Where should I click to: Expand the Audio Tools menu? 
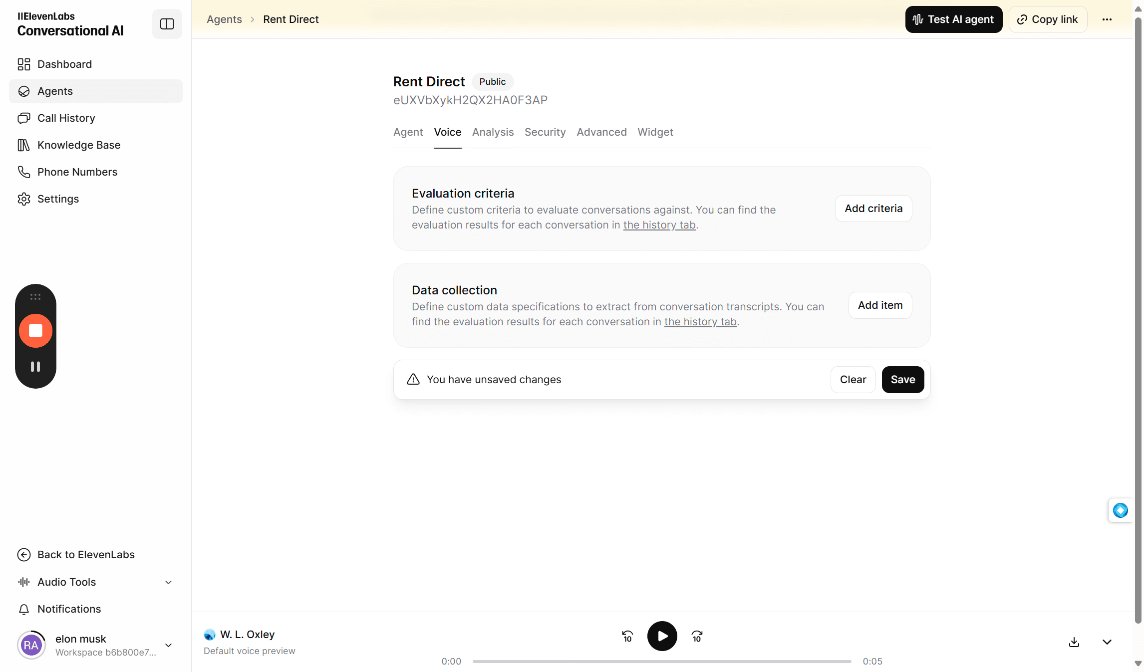[x=95, y=582]
